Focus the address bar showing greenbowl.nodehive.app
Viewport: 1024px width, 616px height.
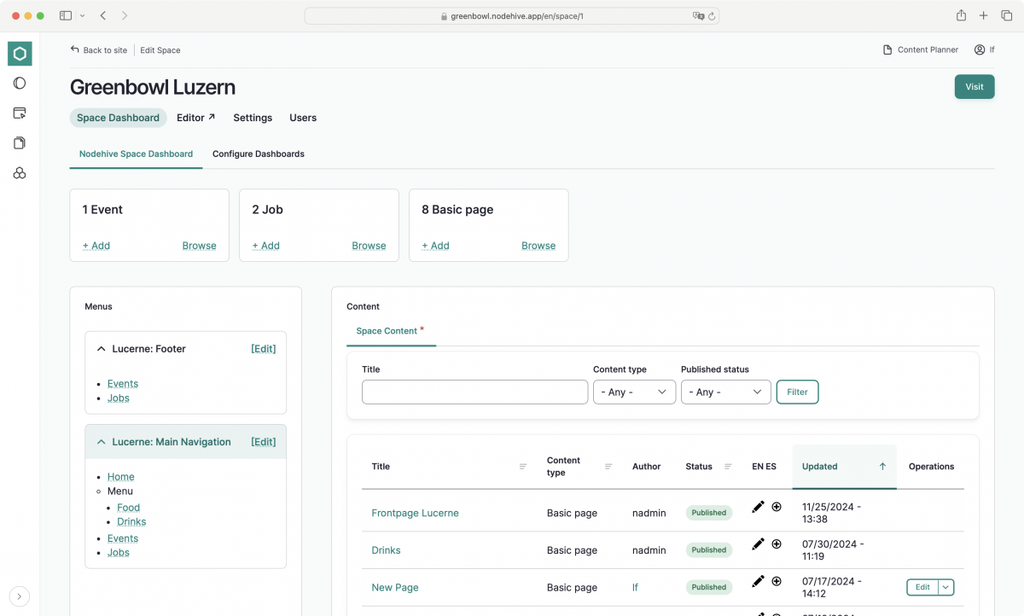[512, 15]
